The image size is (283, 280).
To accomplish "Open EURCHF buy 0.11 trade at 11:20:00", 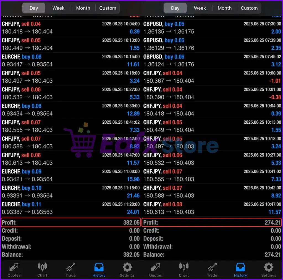I will [x=71, y=208].
